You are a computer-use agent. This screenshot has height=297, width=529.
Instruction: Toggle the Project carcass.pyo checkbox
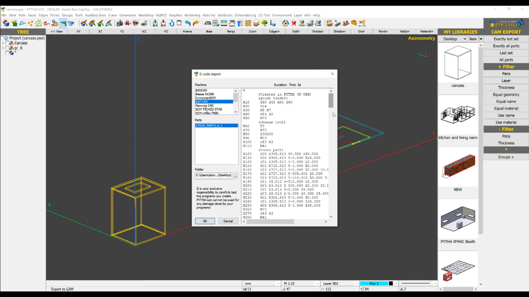pos(2,38)
